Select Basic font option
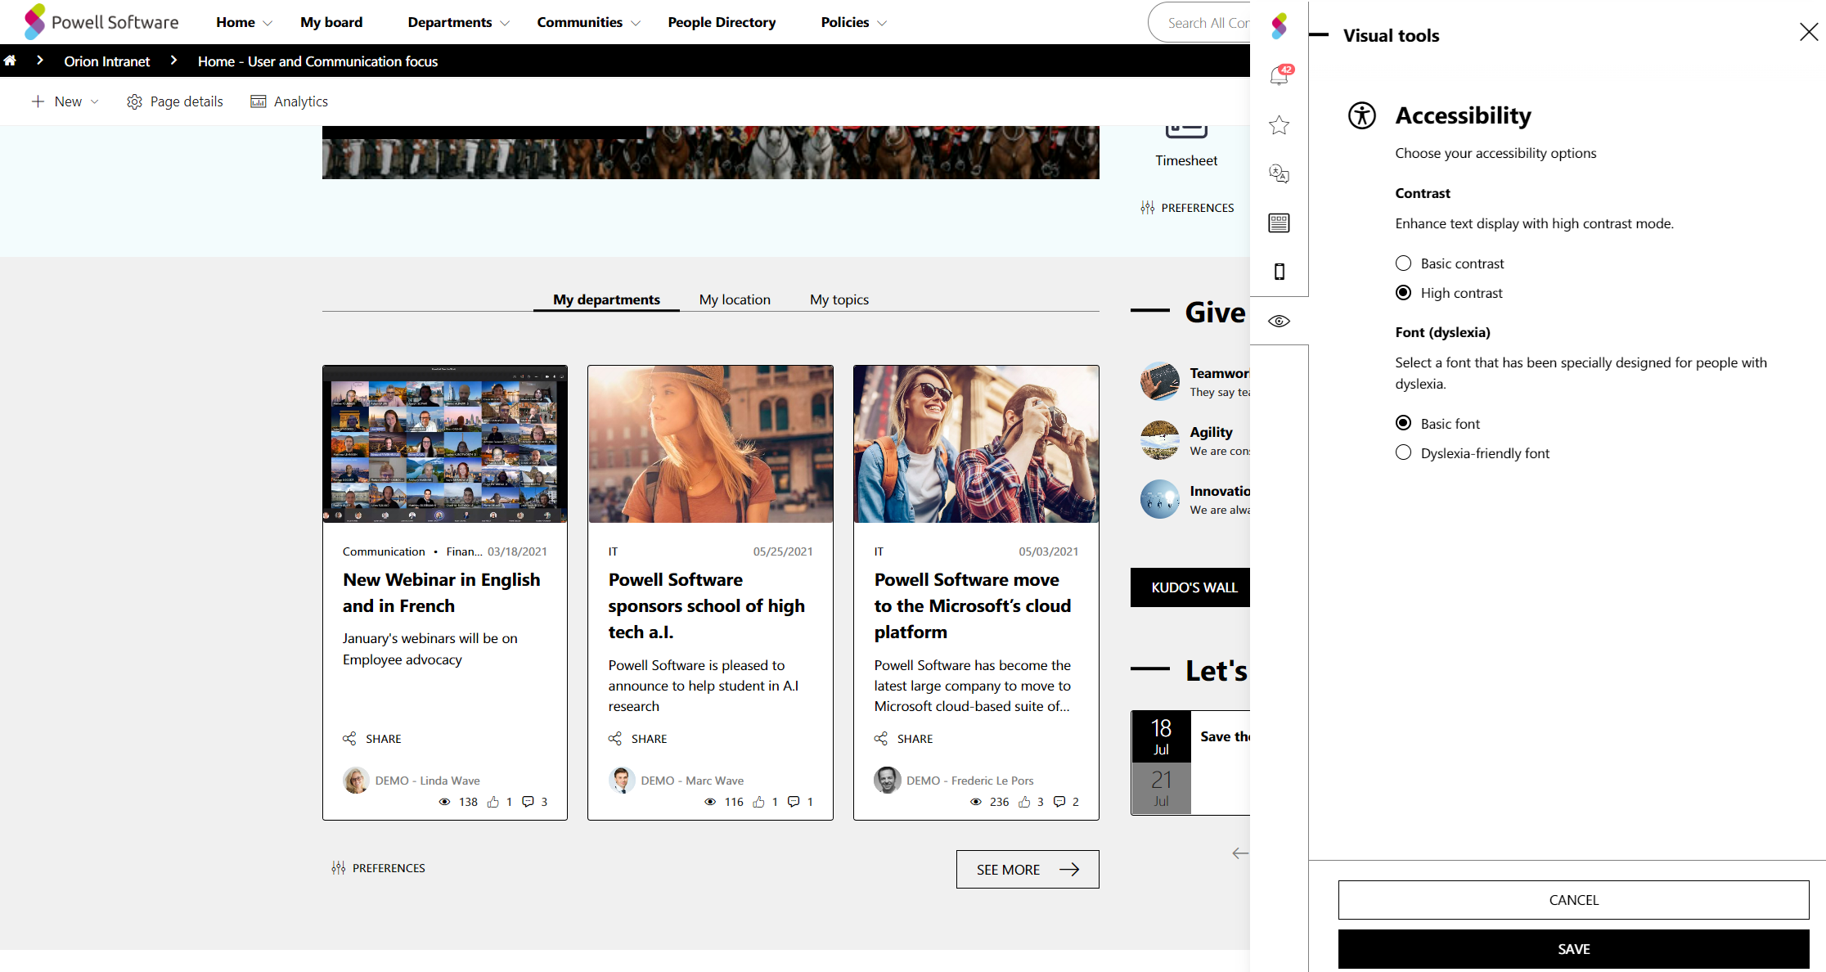The width and height of the screenshot is (1826, 972). pos(1403,423)
